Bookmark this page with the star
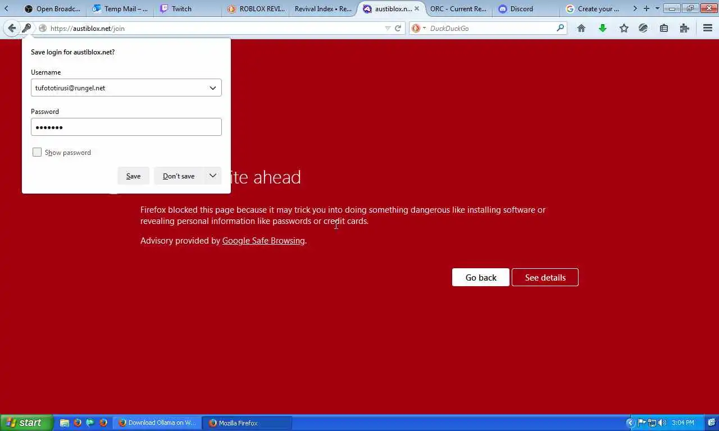The width and height of the screenshot is (719, 431). 624,28
